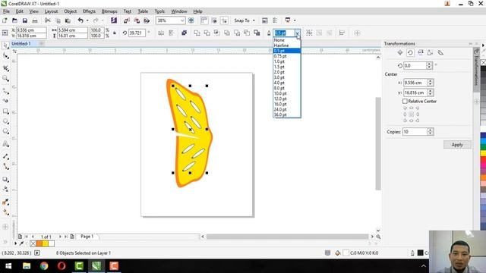Open Chrome from the taskbar

[x=44, y=266]
